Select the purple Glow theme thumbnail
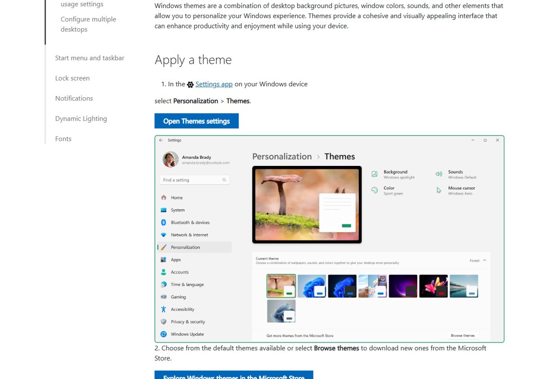539x379 pixels. pyautogui.click(x=403, y=286)
